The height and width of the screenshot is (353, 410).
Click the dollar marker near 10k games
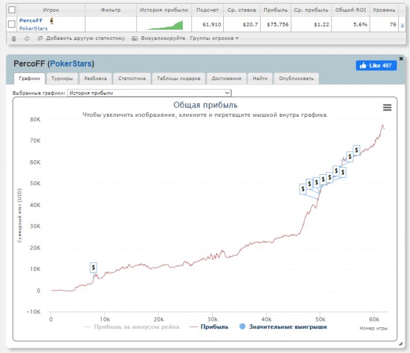[x=94, y=267]
